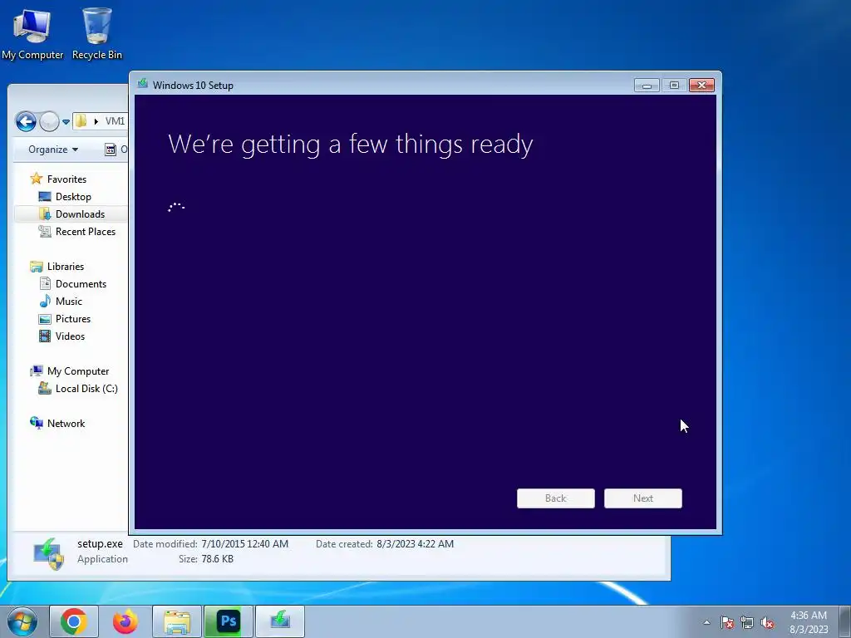Click Action Center flag tray icon
851x638 pixels.
[727, 623]
